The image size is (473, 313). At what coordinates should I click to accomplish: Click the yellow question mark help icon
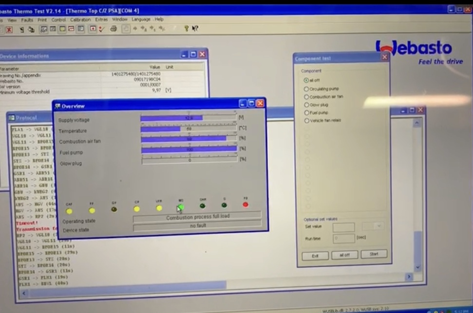pos(187,28)
